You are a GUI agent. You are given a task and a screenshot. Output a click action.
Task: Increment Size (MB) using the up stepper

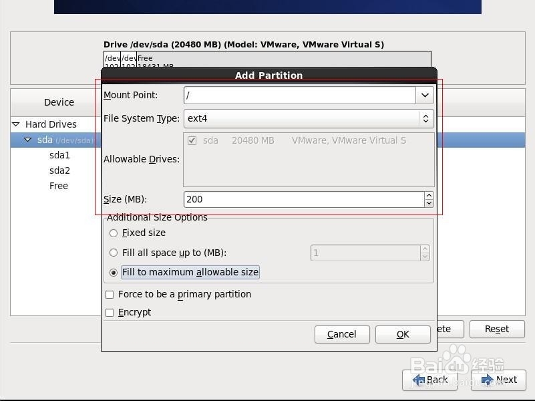tap(427, 195)
